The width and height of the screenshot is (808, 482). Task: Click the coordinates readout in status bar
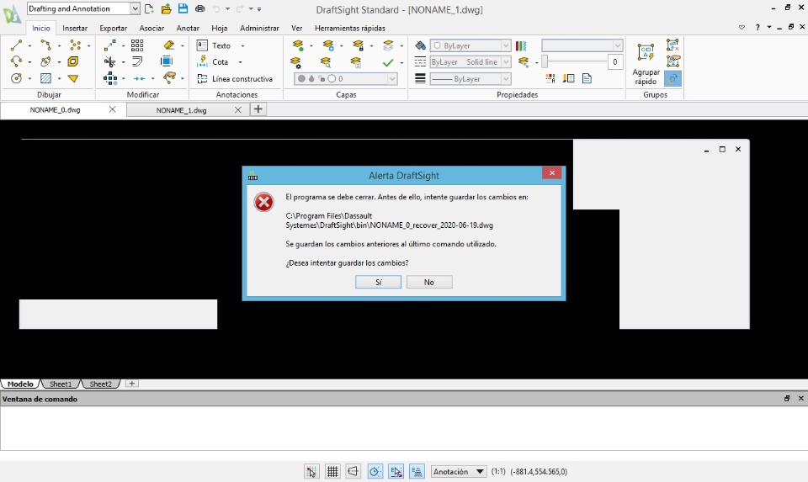tap(539, 471)
